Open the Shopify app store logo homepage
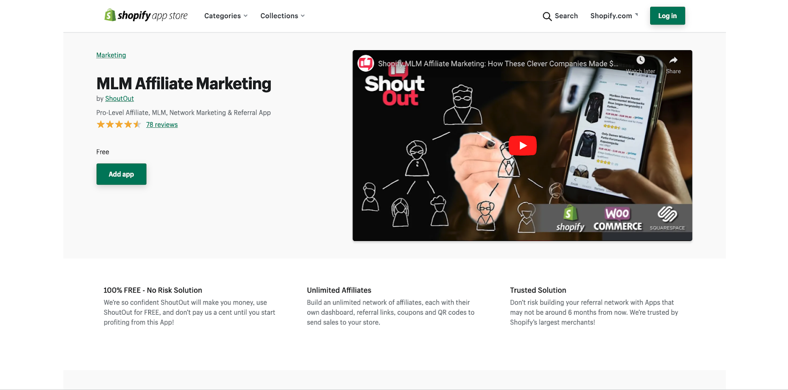This screenshot has width=788, height=390. coord(146,16)
